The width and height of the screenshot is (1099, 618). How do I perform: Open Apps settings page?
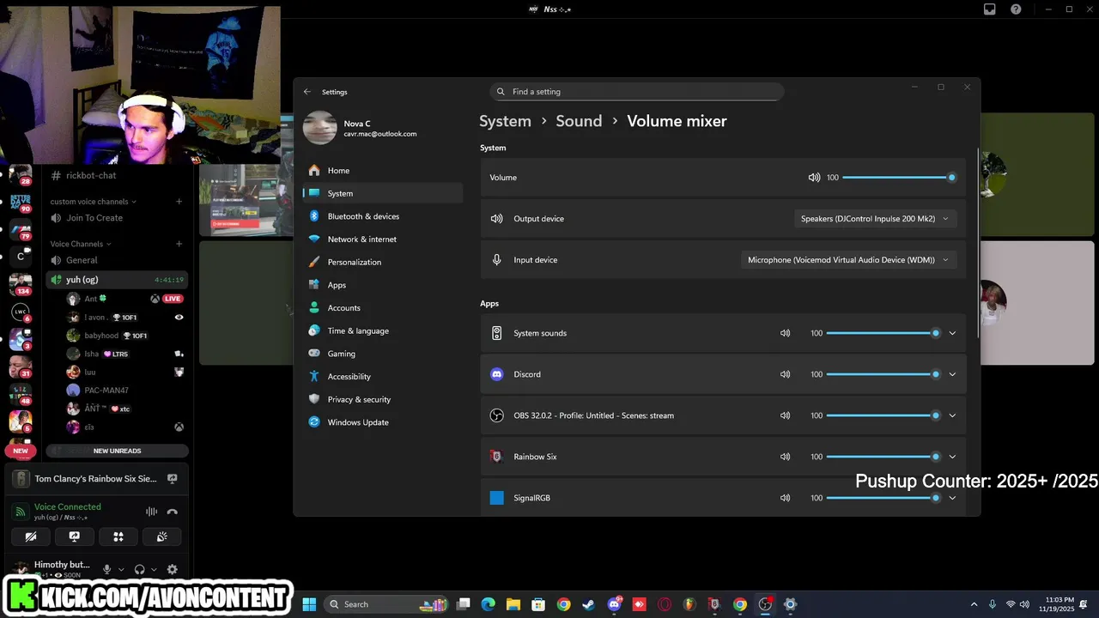(x=383, y=285)
